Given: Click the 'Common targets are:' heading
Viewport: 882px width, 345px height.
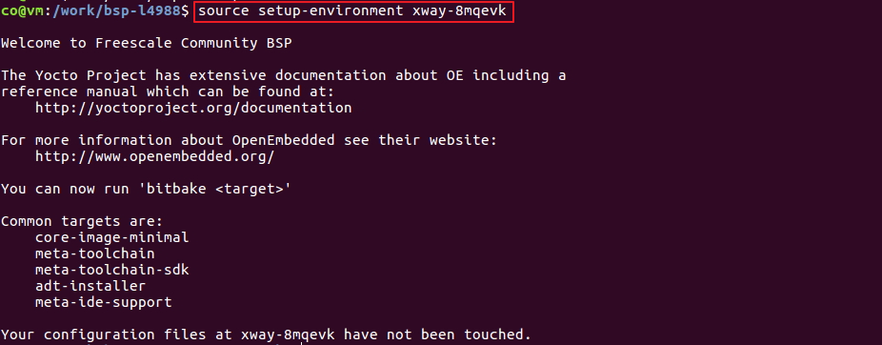Looking at the screenshot, I should (82, 221).
